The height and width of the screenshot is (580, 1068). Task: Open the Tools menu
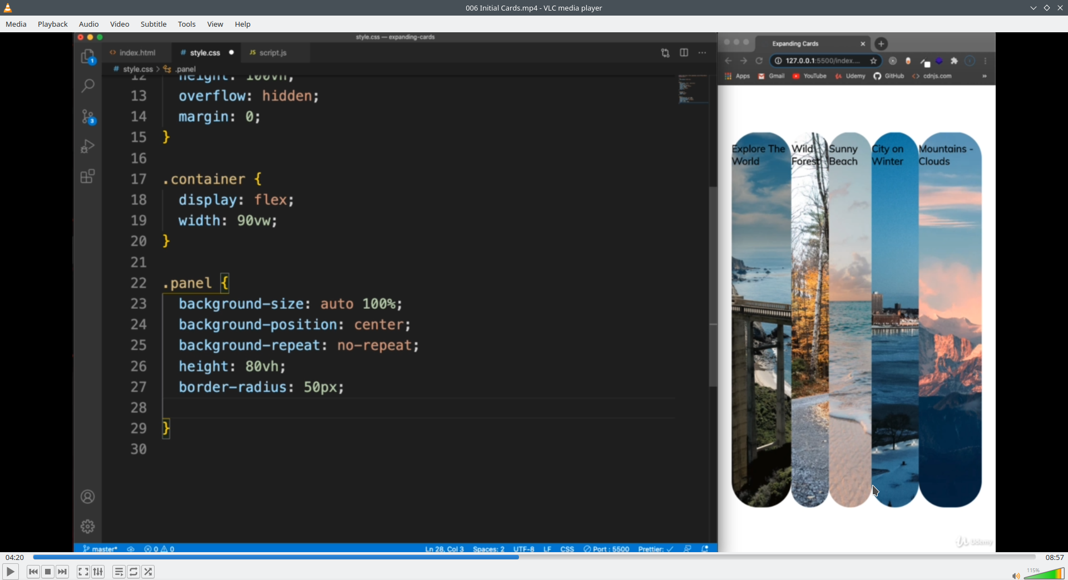click(187, 24)
